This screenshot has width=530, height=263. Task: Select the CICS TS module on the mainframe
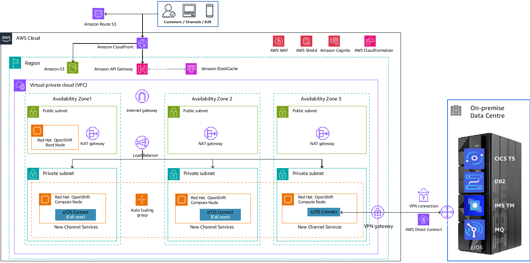pos(474,158)
